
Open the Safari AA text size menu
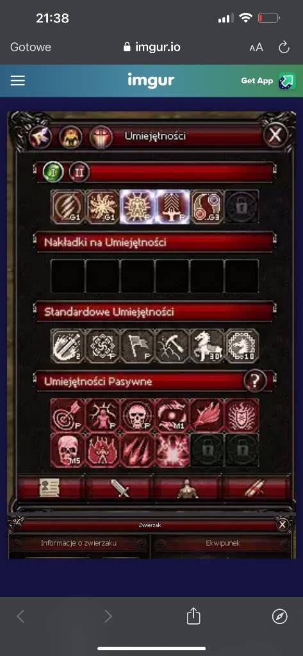256,47
